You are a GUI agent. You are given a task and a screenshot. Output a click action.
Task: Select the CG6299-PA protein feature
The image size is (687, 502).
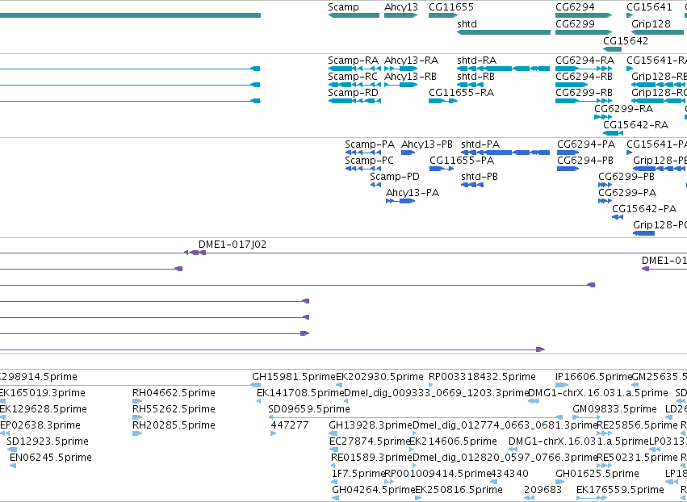point(605,201)
